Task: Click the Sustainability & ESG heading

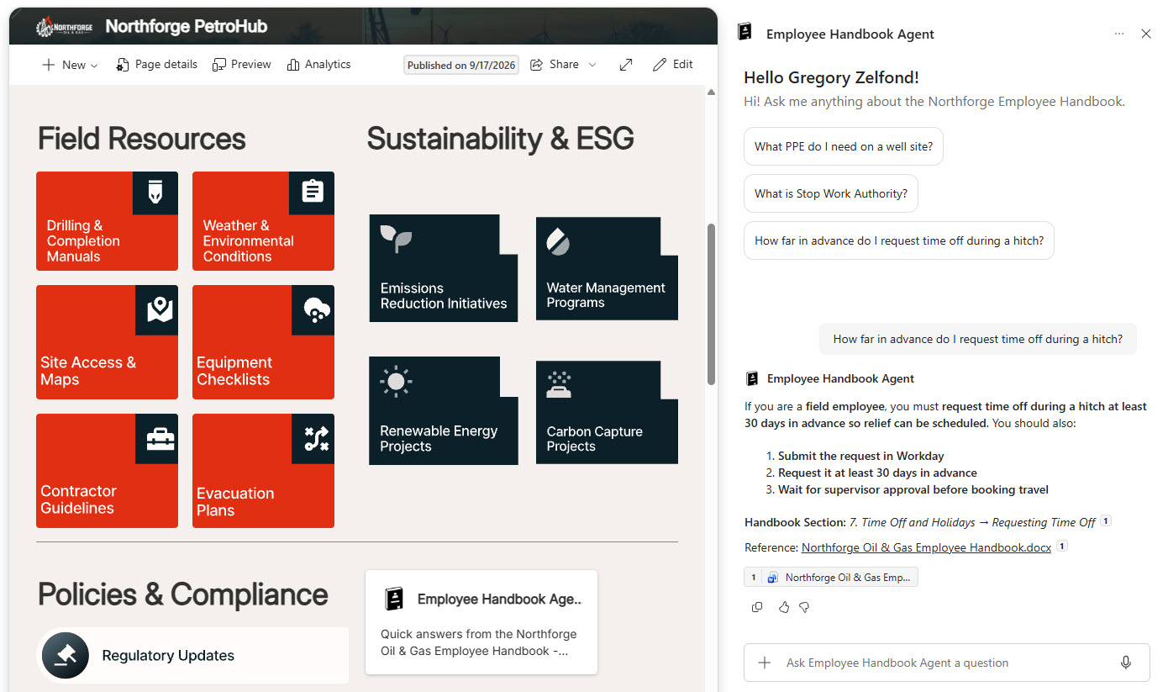Action: click(501, 139)
